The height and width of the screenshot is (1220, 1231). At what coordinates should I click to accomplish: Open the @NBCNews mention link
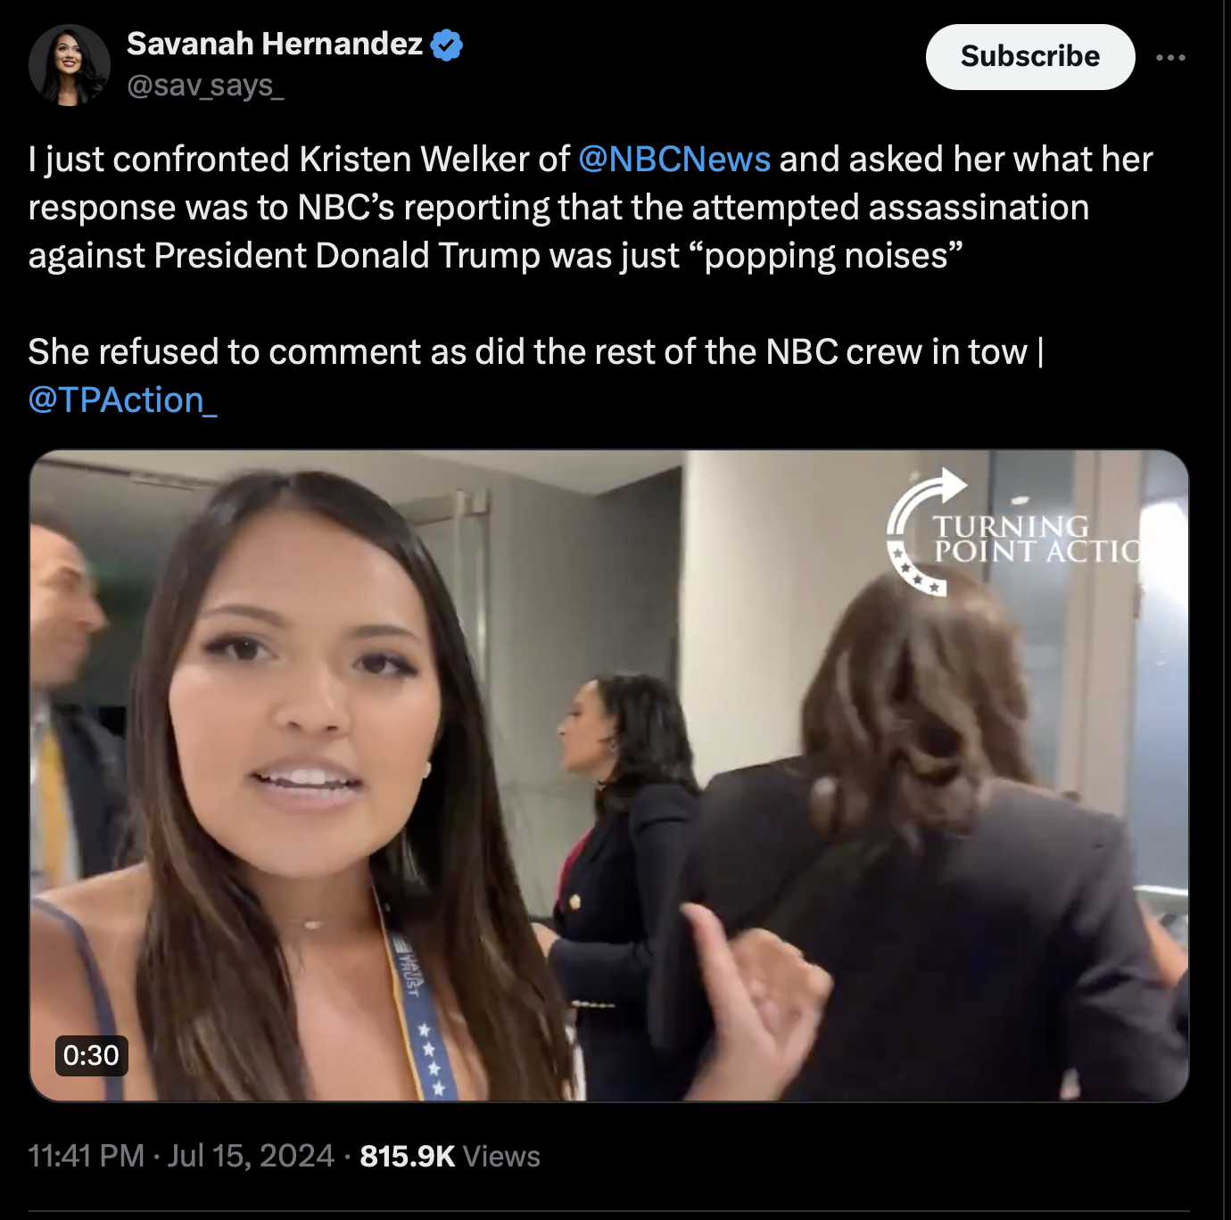coord(674,159)
